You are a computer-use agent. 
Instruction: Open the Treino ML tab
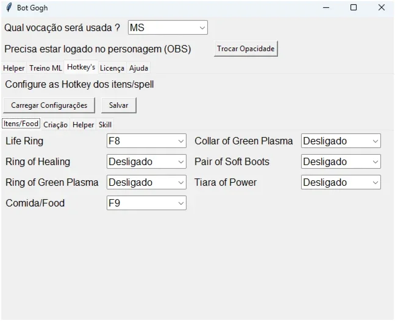(46, 68)
